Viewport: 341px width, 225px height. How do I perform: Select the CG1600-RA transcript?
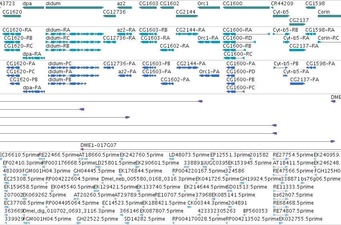coord(246,34)
